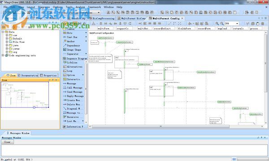Click the delete trash icon
The width and height of the screenshot is (269, 161).
coord(262,23)
